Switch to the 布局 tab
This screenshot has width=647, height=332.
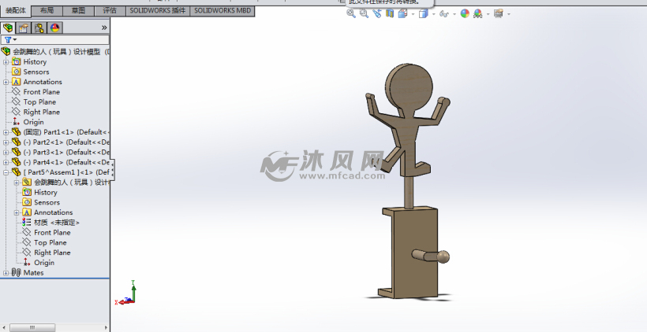coord(47,10)
